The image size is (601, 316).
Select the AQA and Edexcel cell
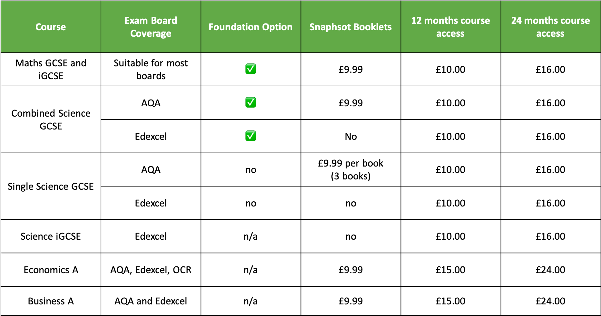point(151,301)
